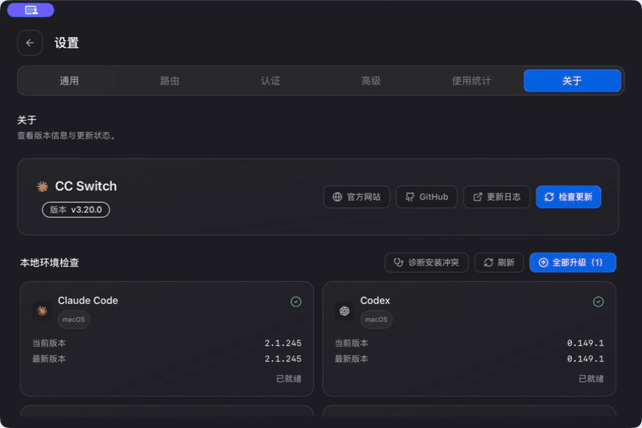Click the 当前版本 label in Claude Code card
This screenshot has width=642, height=428.
click(x=49, y=343)
